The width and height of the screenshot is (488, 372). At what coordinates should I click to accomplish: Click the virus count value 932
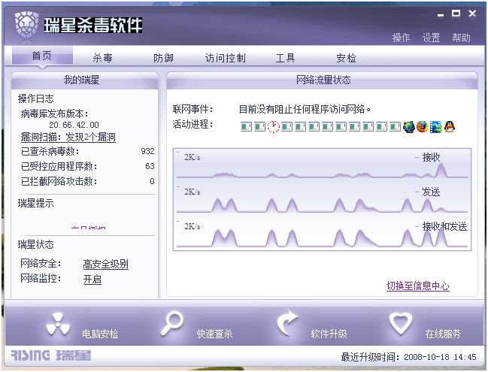(x=147, y=151)
